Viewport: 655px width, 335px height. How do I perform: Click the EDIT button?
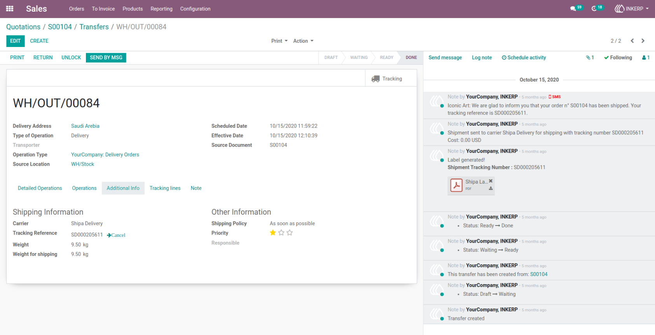click(x=16, y=41)
